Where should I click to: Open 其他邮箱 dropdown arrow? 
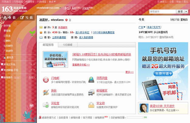34,70
